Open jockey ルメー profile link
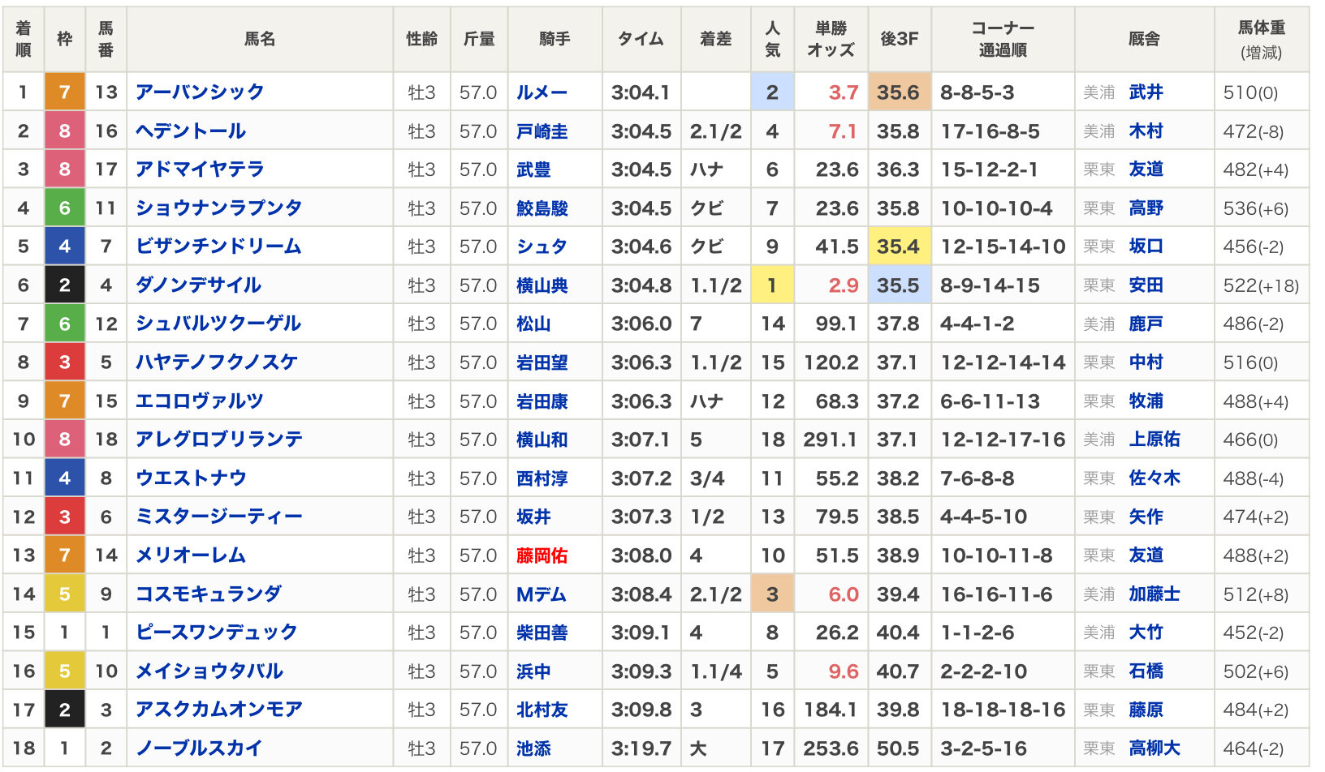This screenshot has width=1325, height=772. point(542,92)
